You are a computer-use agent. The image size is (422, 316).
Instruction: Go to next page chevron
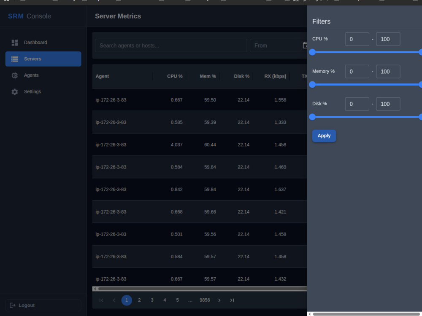tap(219, 300)
